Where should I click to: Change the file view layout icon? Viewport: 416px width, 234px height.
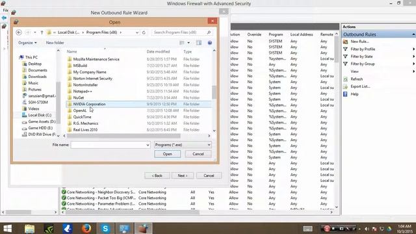[182, 43]
